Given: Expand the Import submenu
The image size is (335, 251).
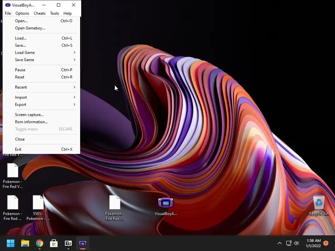Looking at the screenshot, I should 42,97.
